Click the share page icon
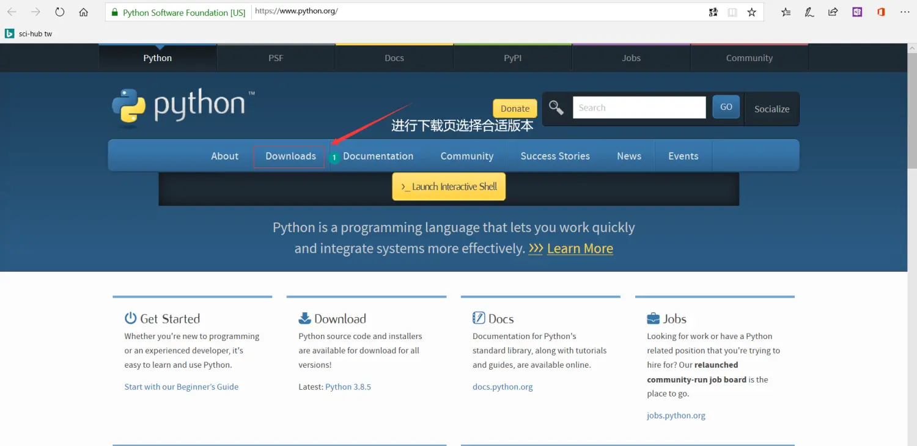 [x=833, y=12]
